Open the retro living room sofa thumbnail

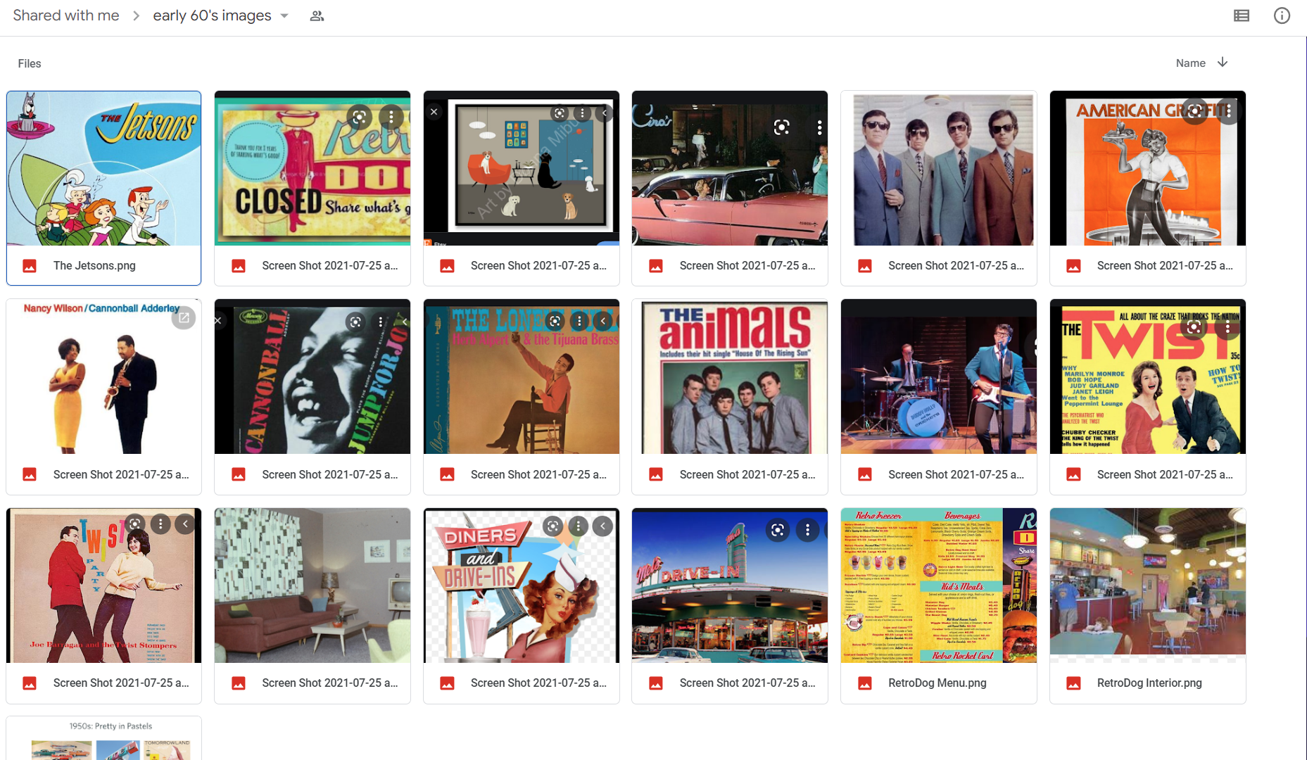pyautogui.click(x=312, y=585)
